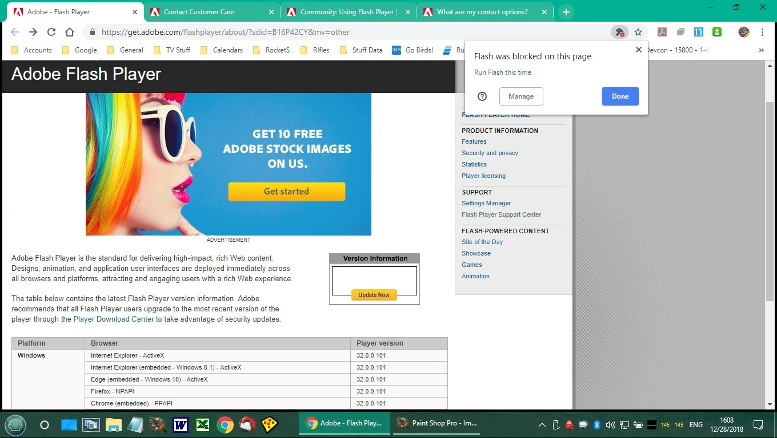This screenshot has width=777, height=438.
Task: Launch Word from the taskbar
Action: (x=181, y=425)
